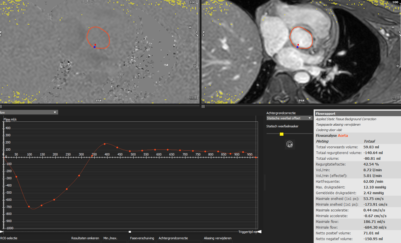Open the Resultaten omkeren section
Screen dimensions: 401x243
click(x=85, y=238)
